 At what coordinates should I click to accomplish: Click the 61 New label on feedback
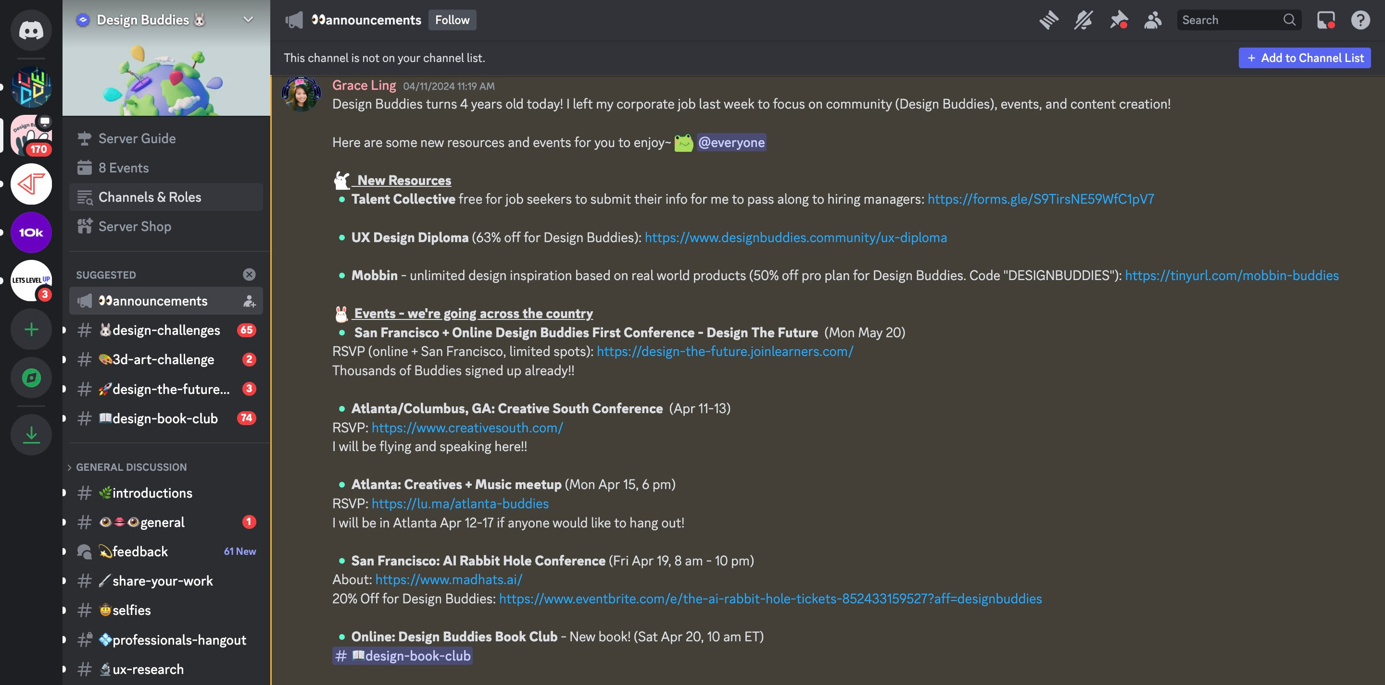(x=240, y=551)
